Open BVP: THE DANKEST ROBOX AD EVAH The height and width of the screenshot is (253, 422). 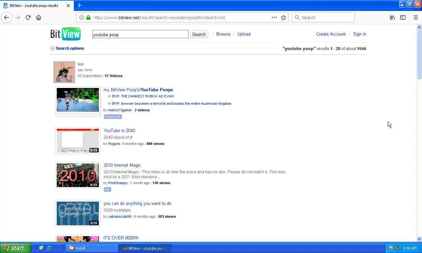143,96
